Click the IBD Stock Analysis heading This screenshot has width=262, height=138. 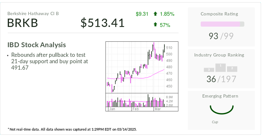[37, 45]
